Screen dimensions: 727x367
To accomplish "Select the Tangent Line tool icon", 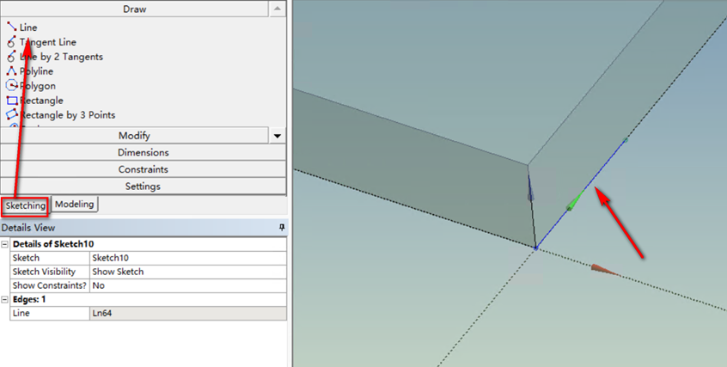I will [x=11, y=42].
